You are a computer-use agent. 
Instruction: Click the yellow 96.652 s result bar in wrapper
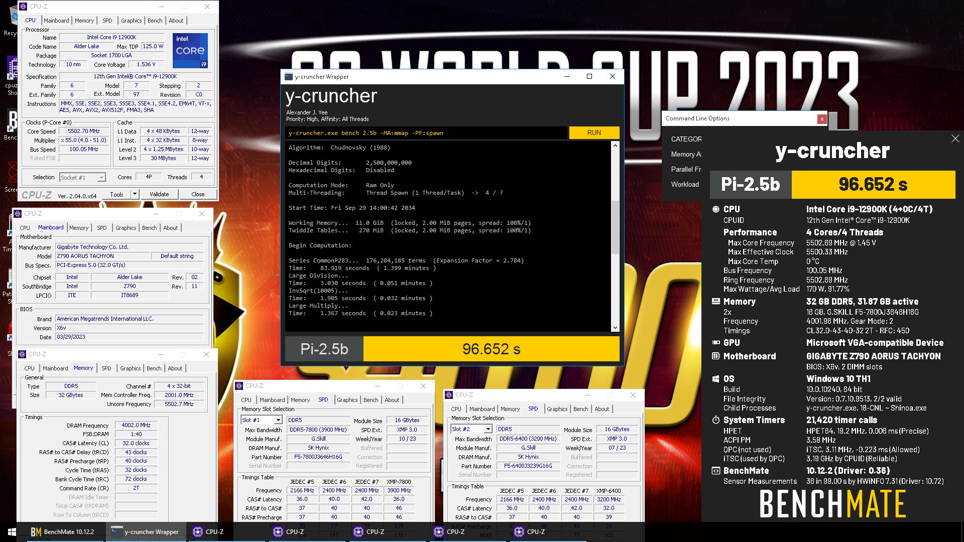tap(491, 349)
